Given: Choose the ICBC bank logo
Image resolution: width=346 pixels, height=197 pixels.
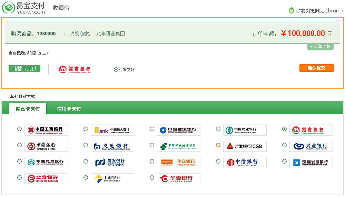Looking at the screenshot, I should [46, 130].
